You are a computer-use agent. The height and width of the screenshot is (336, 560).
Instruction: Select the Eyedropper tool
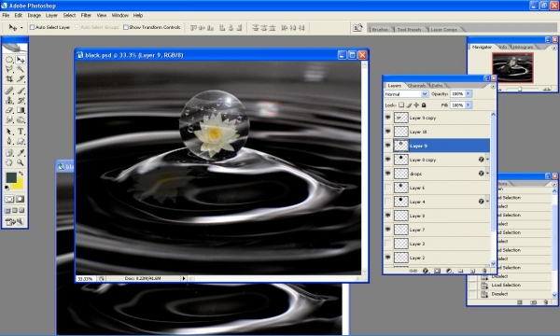pyautogui.click(x=21, y=153)
